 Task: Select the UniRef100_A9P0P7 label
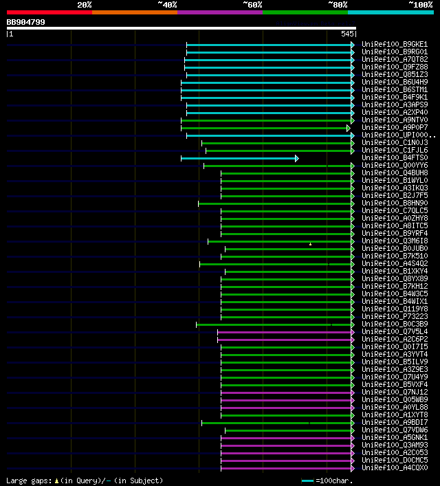[x=395, y=127]
